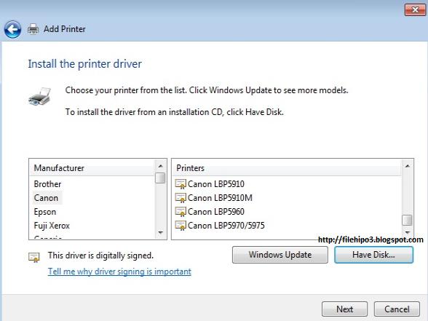
Task: Click the Manufacturer column header
Action: tap(92, 168)
